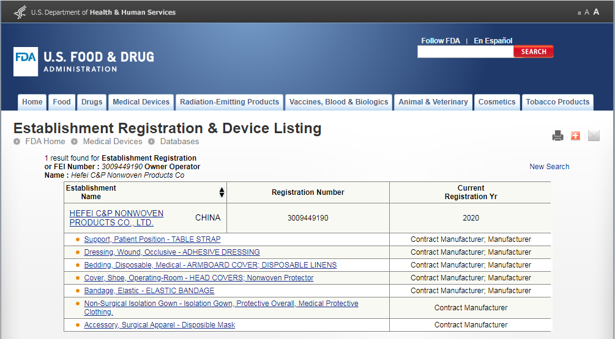
Task: Click the red plus share icon
Action: click(x=575, y=136)
